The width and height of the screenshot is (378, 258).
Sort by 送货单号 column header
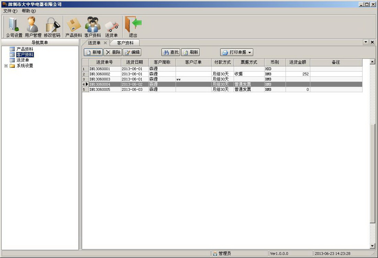tap(104, 62)
